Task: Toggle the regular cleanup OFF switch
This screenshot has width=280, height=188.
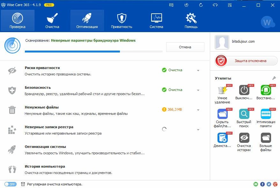Action: 11,184
